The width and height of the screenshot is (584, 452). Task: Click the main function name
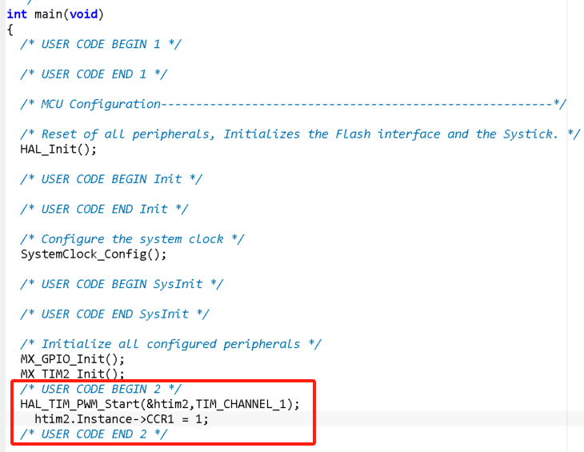coord(48,14)
